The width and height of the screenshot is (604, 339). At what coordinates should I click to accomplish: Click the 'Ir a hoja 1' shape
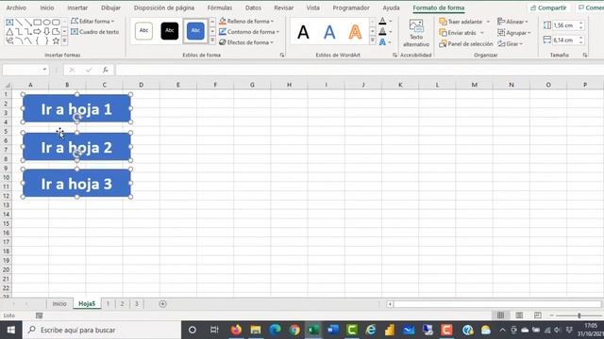tap(76, 108)
